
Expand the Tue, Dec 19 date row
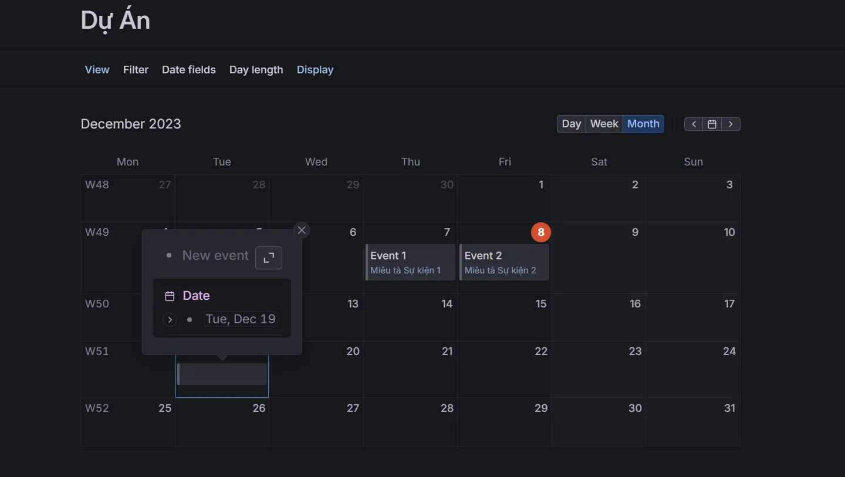(170, 320)
